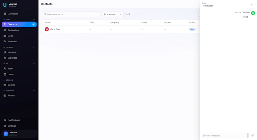Screen dimensions: 257x140
Task: Open the Tickets page
Action: click(x=19, y=95)
